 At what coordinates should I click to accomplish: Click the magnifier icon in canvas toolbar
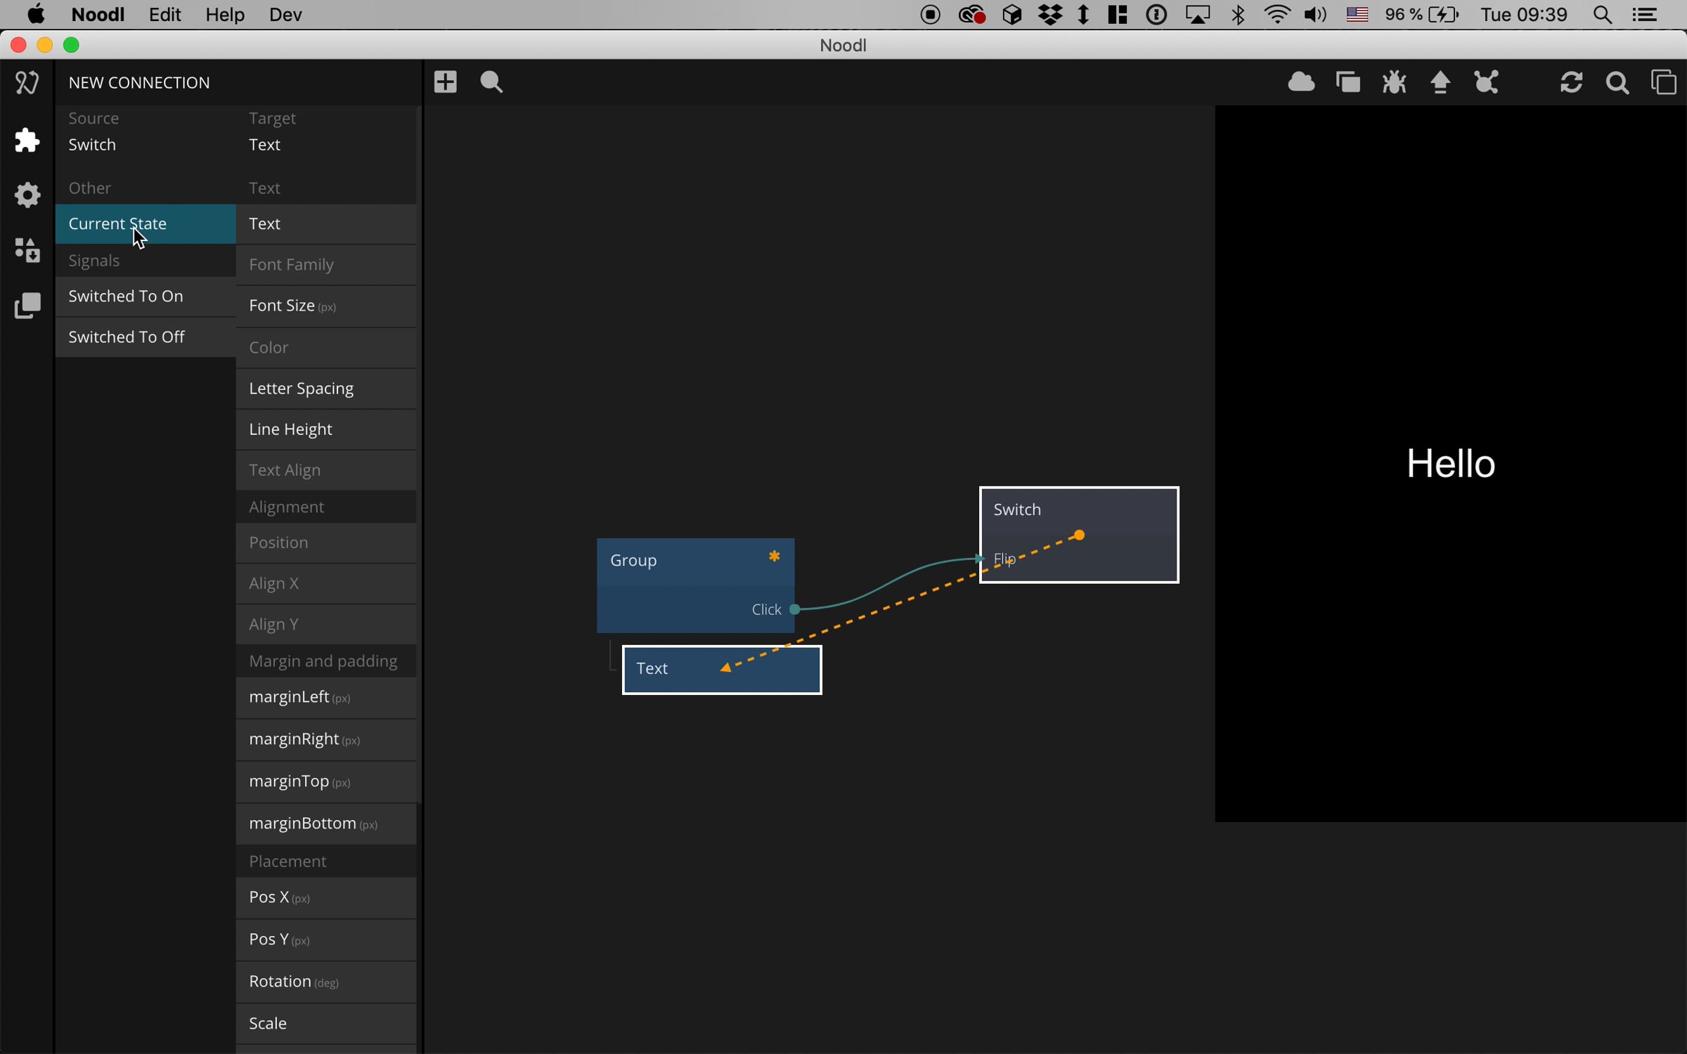491,82
